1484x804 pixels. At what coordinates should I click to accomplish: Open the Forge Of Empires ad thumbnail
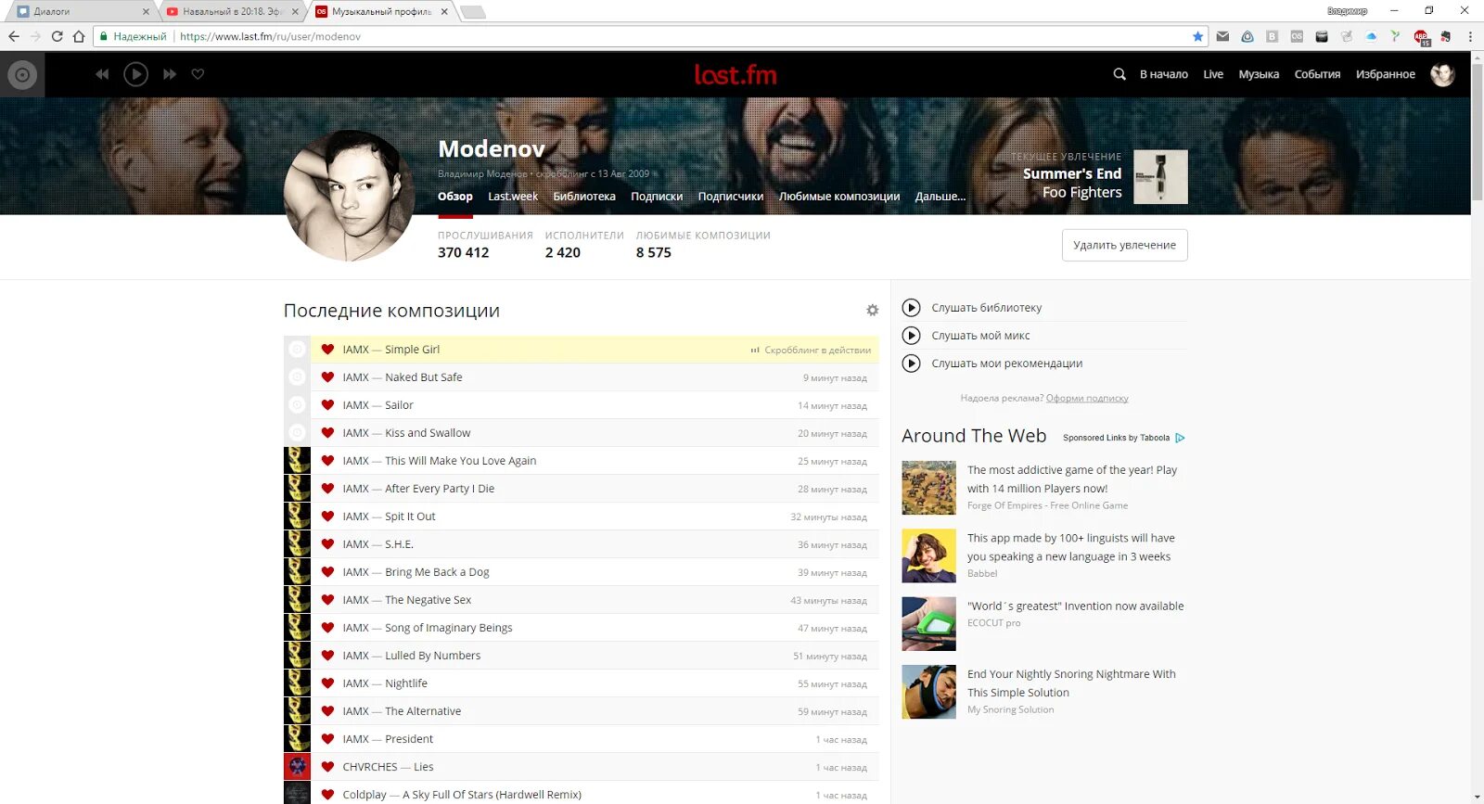tap(928, 488)
